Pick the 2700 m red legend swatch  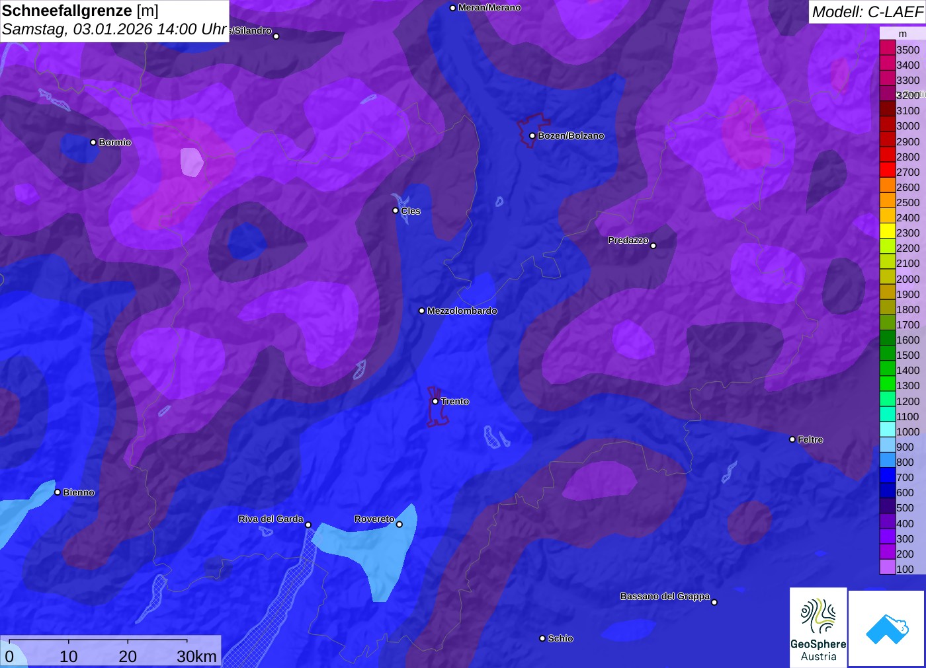888,172
